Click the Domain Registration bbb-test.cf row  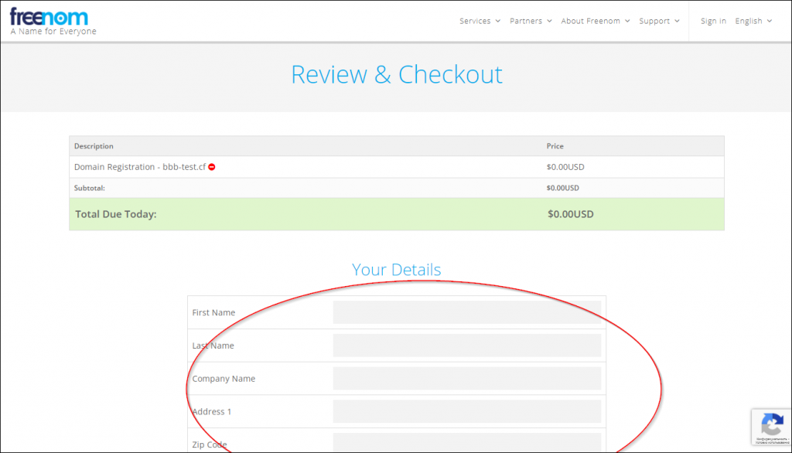pos(397,167)
